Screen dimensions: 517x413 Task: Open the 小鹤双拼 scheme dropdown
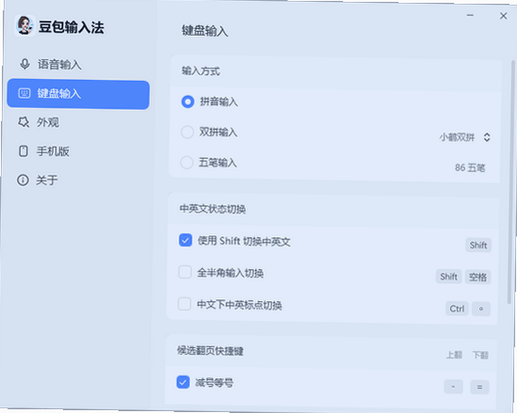(x=464, y=137)
